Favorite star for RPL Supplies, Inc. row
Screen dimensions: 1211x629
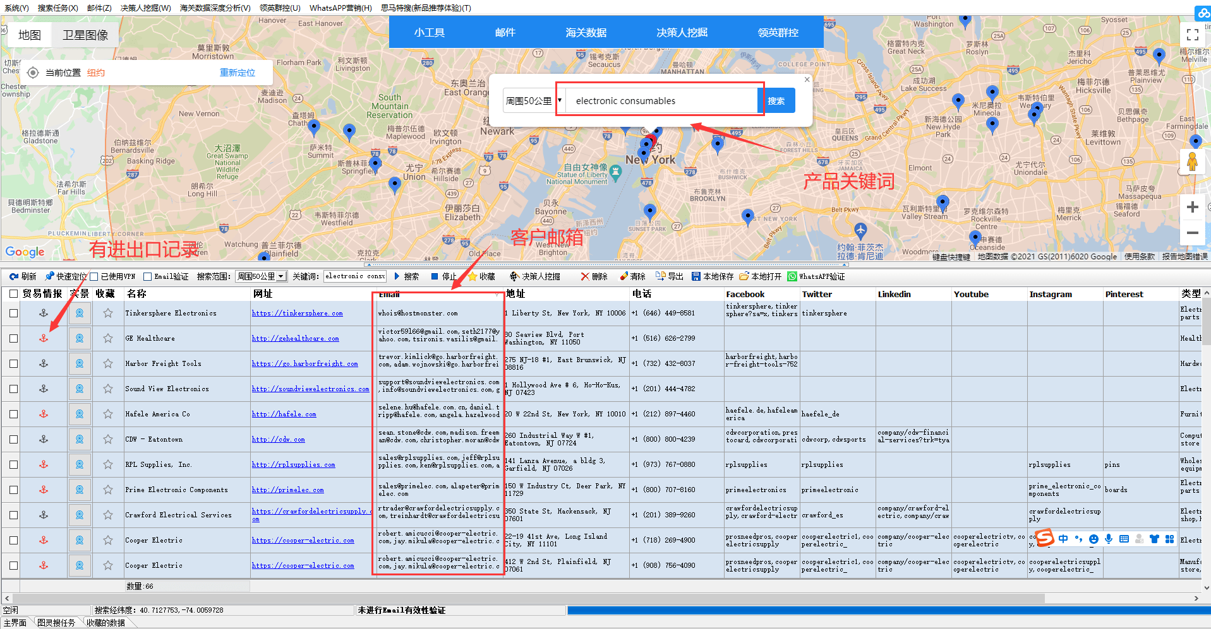(x=108, y=464)
